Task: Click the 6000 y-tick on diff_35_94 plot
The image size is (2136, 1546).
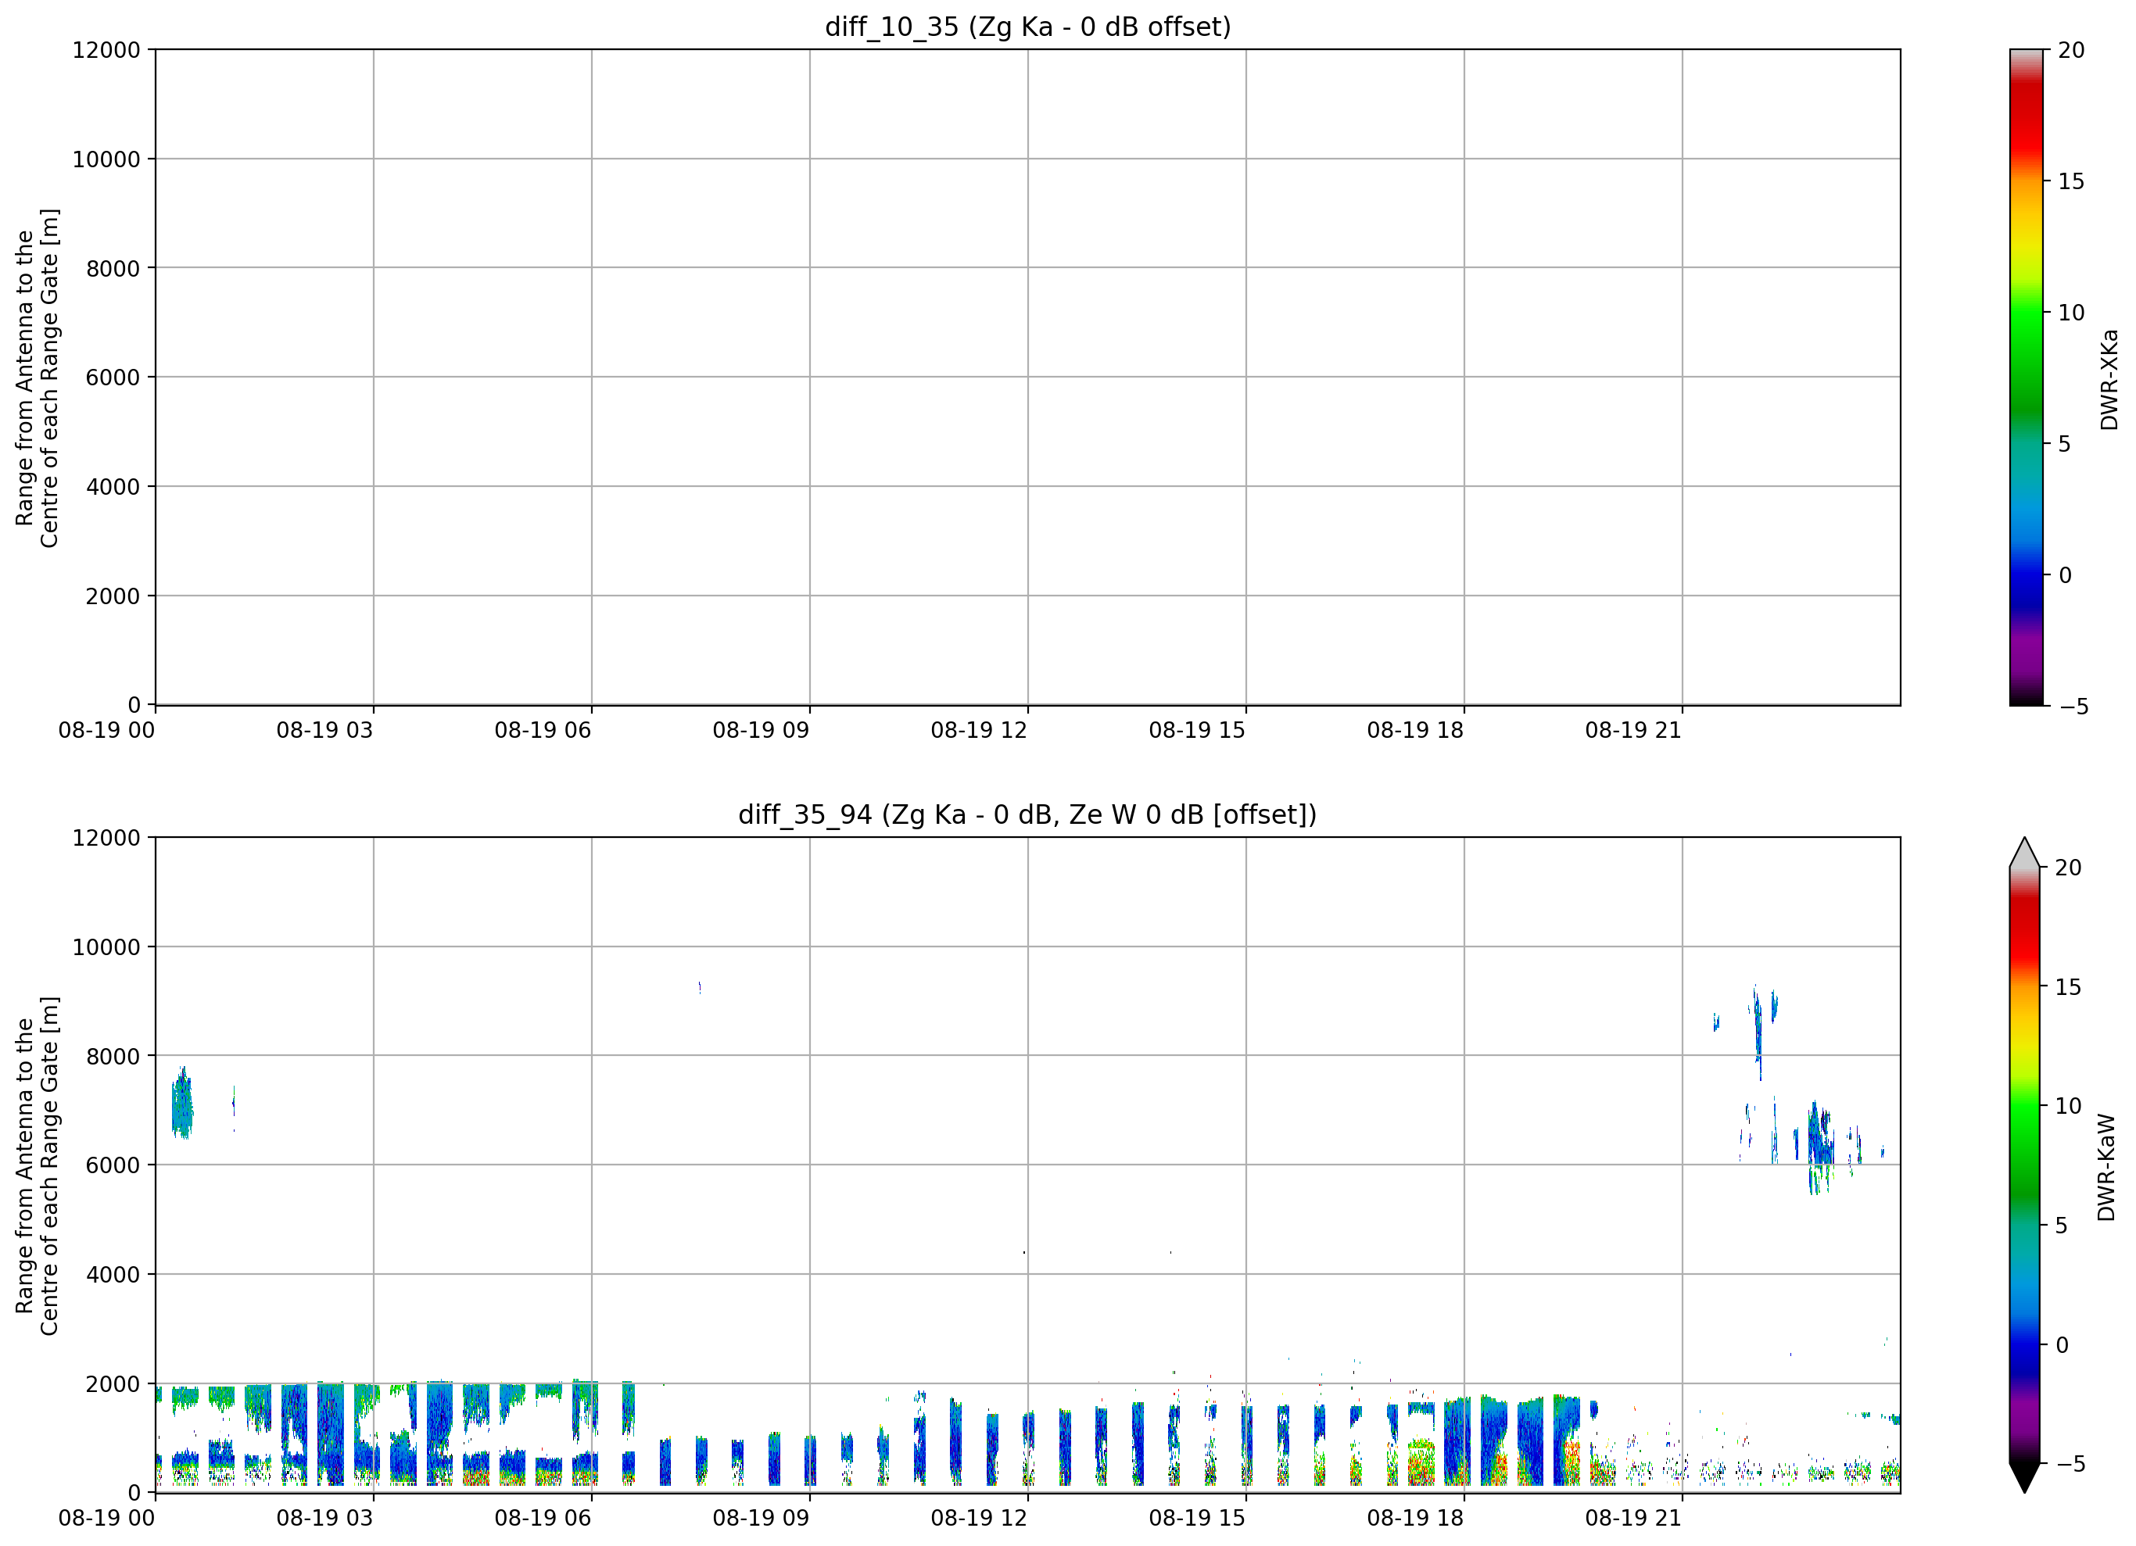Action: click(113, 1165)
